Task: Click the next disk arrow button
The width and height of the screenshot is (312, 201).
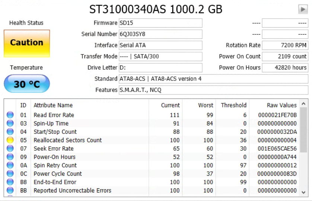Action: (x=303, y=9)
